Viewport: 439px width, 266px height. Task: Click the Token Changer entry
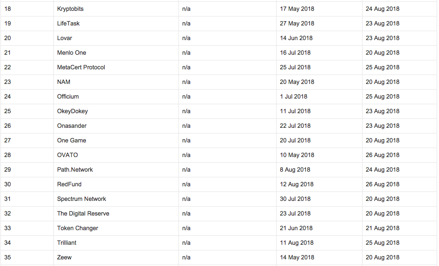click(77, 228)
